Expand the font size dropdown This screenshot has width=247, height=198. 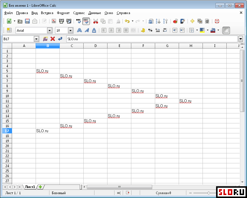71,31
